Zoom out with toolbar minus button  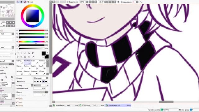click(x=90, y=2)
